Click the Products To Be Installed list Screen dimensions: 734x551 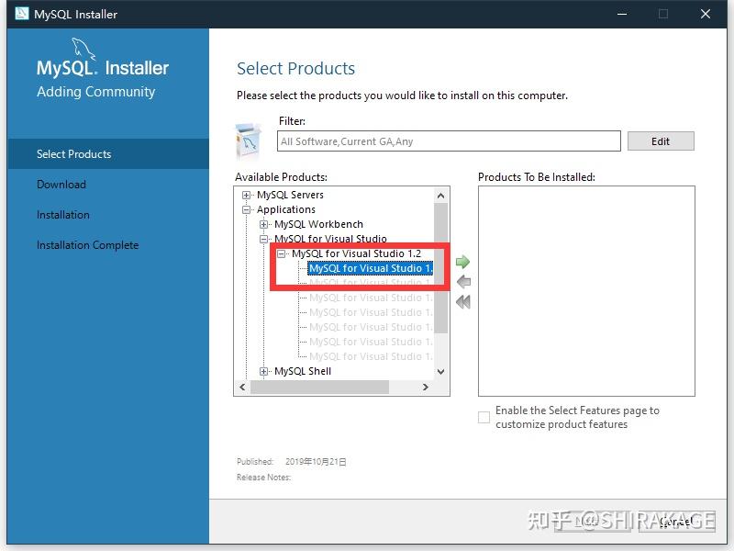pyautogui.click(x=586, y=291)
